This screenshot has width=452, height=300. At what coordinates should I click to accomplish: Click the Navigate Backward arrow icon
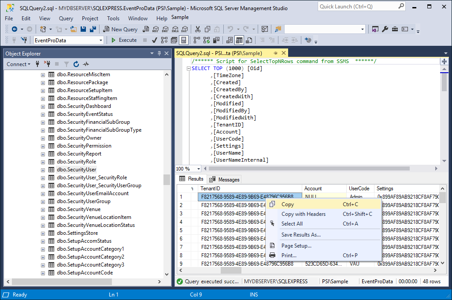(x=15, y=29)
